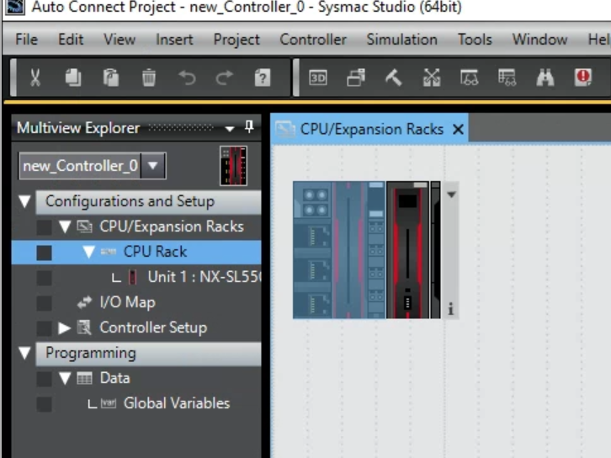Expand the Controller Setup tree node

click(64, 328)
